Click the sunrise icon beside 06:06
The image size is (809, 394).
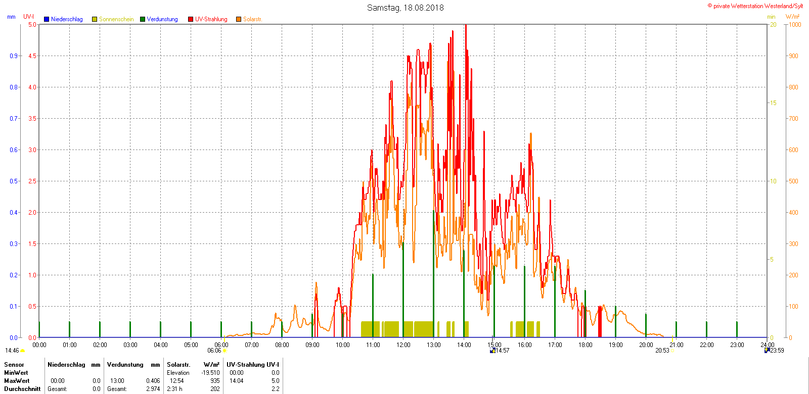coord(224,351)
